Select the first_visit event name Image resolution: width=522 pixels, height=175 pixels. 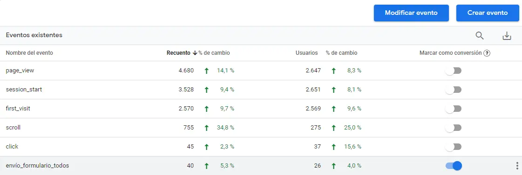click(18, 108)
